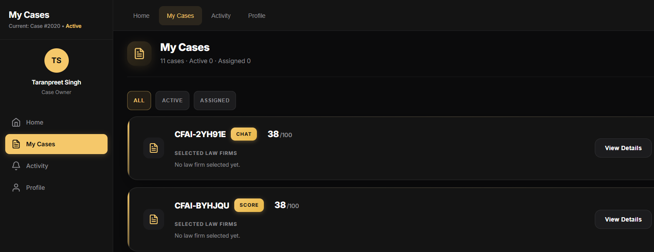This screenshot has height=252, width=654.
Task: Open the TS avatar circle
Action: coord(56,60)
